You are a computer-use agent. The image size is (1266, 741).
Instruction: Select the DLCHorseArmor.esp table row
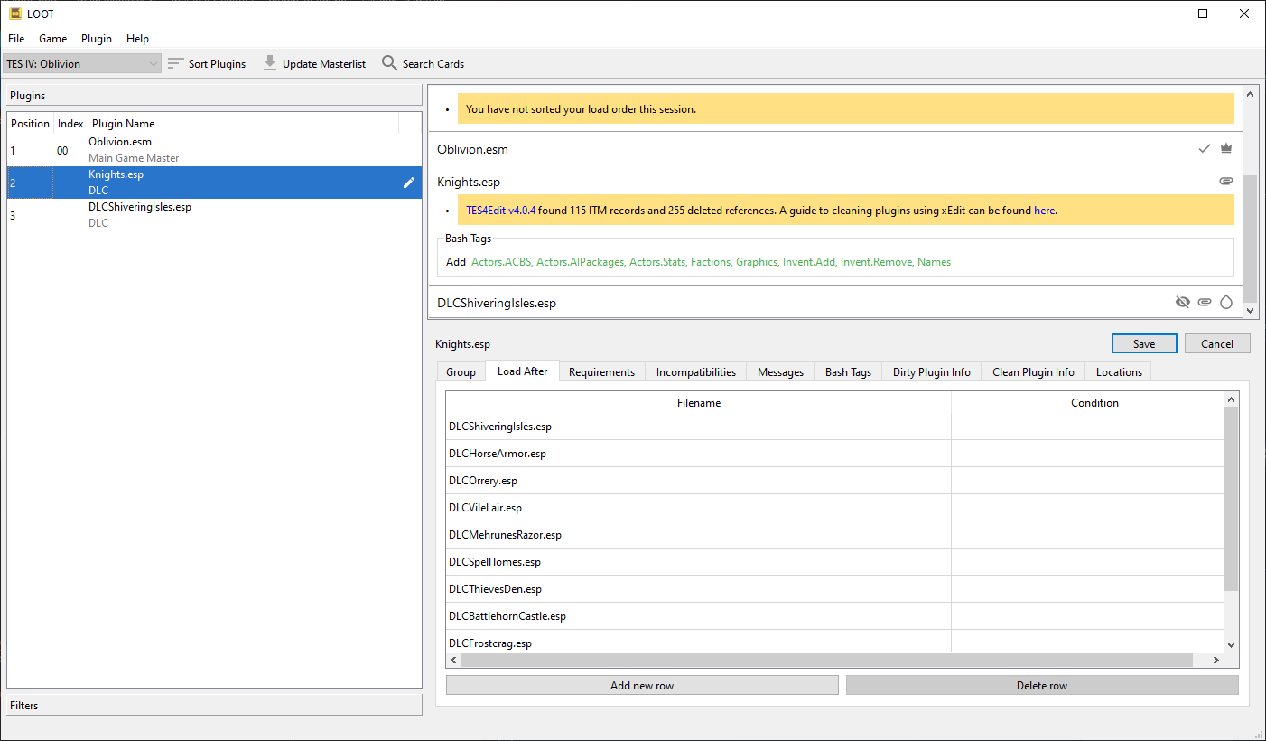835,454
